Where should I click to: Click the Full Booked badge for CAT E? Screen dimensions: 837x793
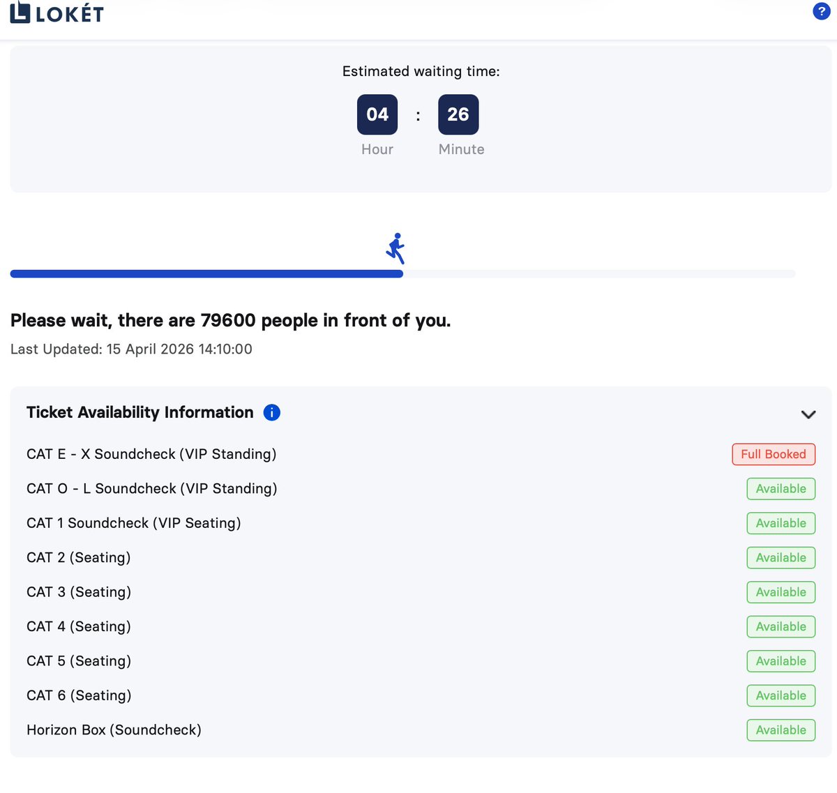point(774,454)
